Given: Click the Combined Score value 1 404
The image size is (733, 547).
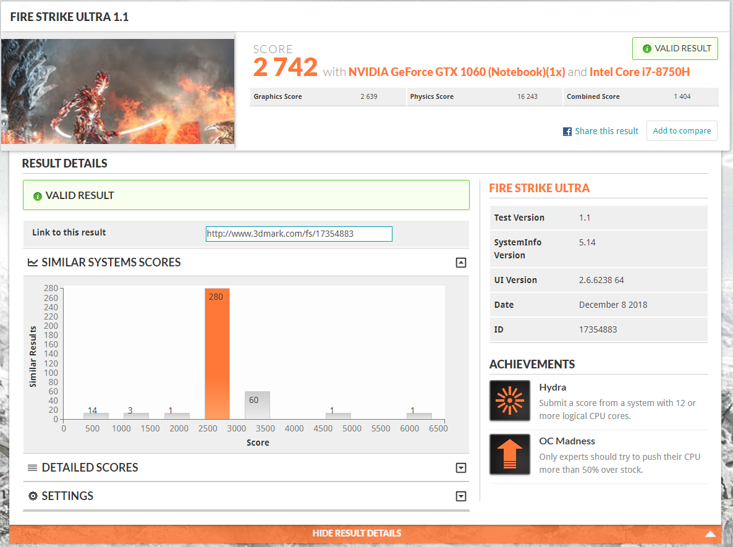Looking at the screenshot, I should [682, 97].
